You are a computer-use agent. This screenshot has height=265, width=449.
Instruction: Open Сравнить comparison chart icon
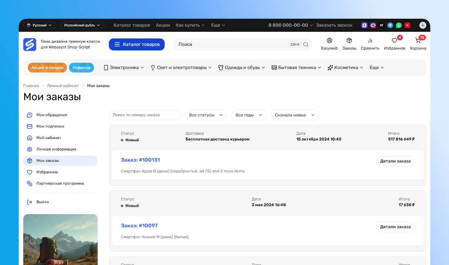[x=370, y=41]
